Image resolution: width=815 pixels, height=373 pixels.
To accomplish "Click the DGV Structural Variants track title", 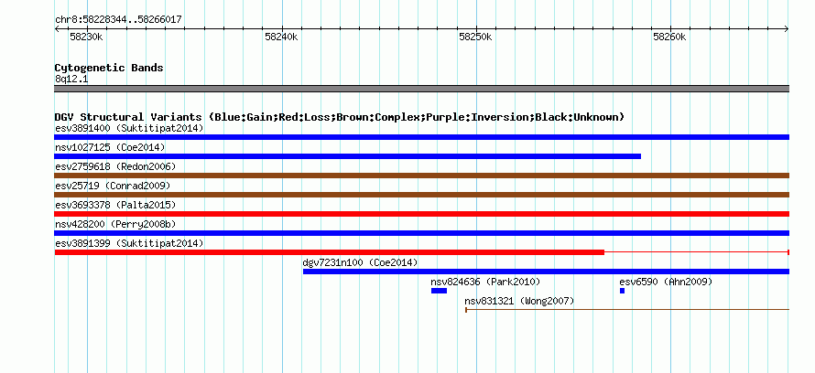I will click(339, 117).
